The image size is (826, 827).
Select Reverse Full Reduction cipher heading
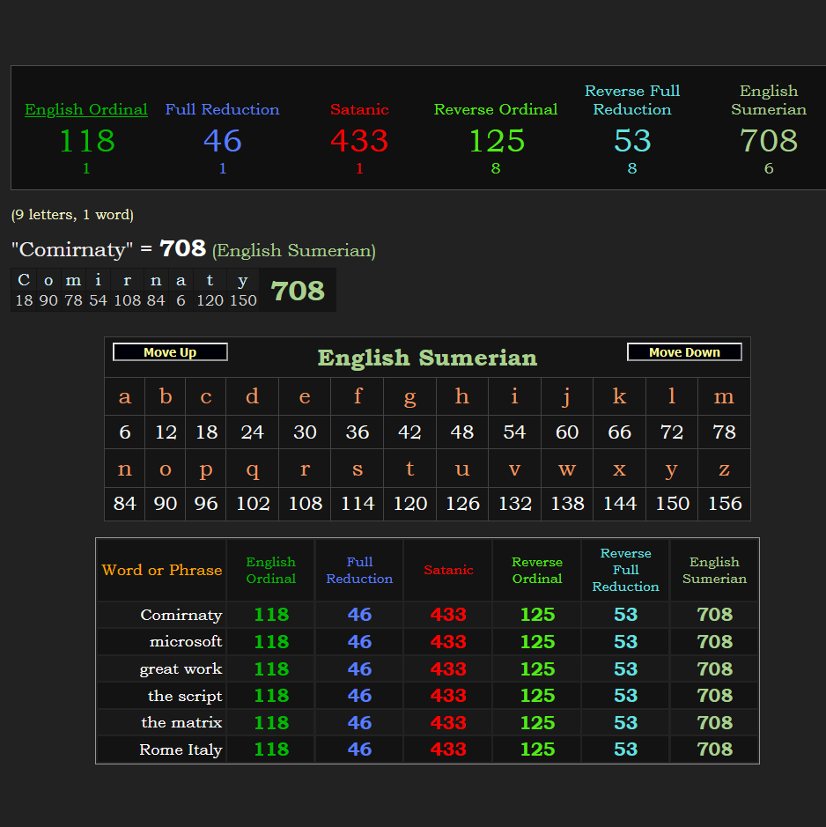632,100
